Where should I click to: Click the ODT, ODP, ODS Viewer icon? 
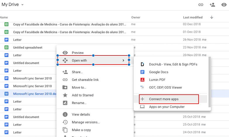(142, 87)
